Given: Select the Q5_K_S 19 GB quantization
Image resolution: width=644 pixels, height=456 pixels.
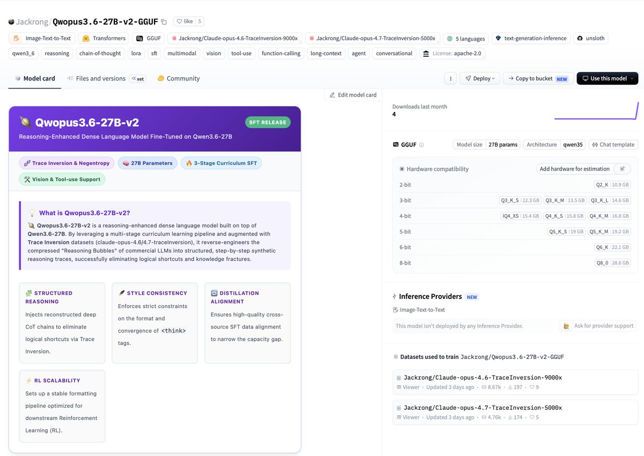Looking at the screenshot, I should [566, 232].
